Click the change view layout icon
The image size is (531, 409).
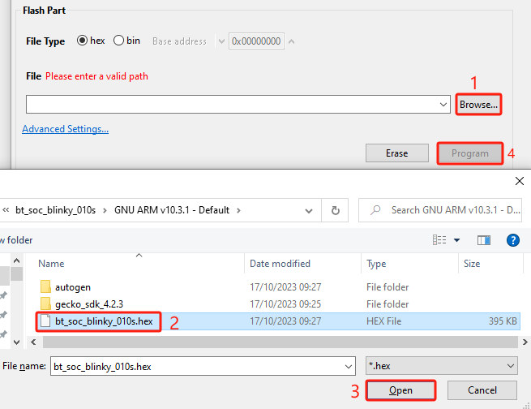[441, 240]
